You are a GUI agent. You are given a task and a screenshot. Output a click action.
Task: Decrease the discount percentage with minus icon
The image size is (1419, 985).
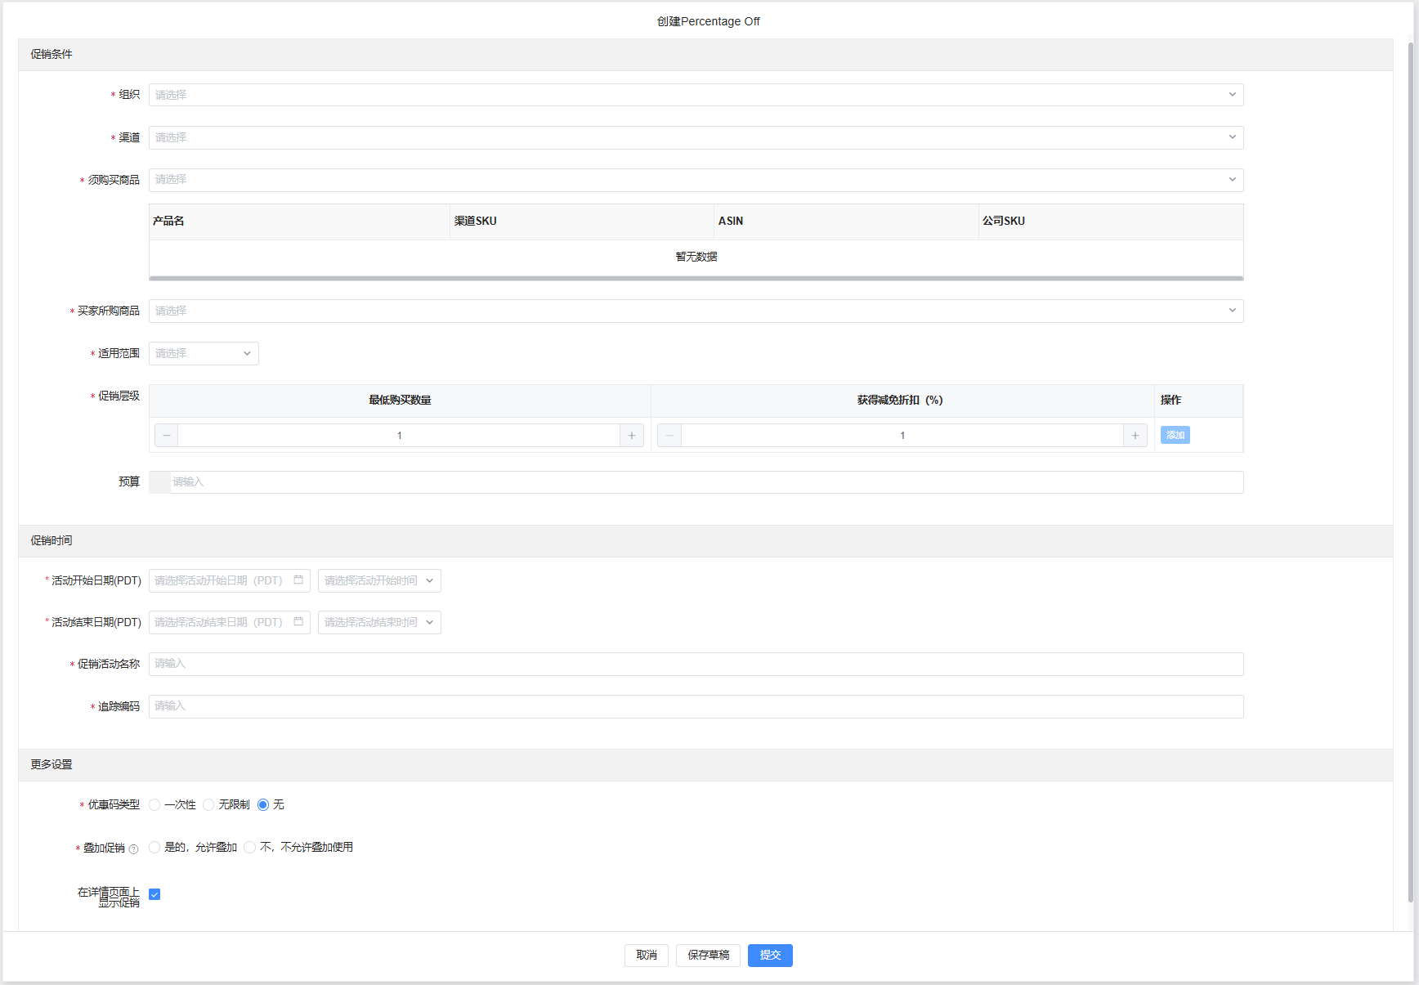pos(669,436)
